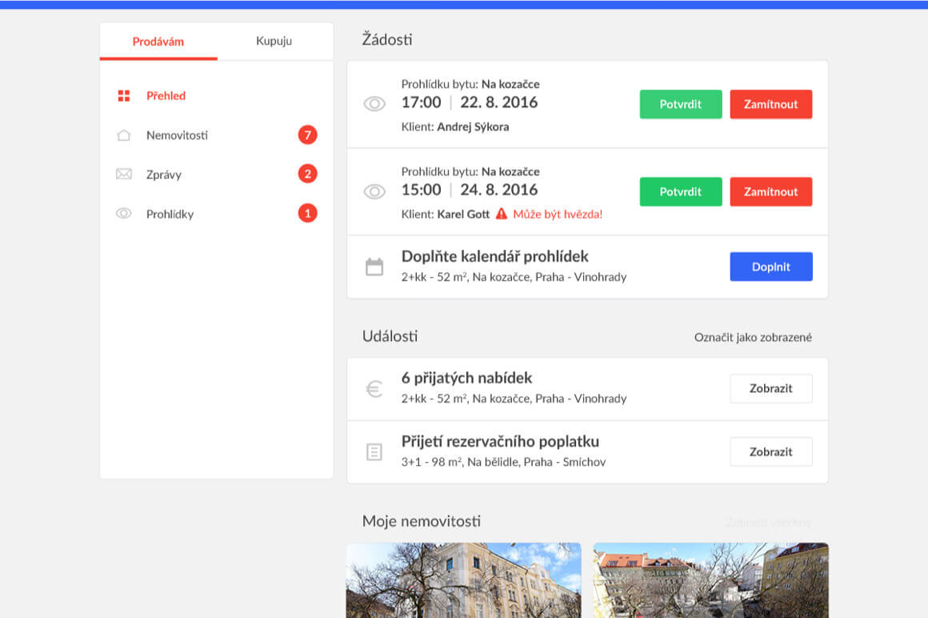The width and height of the screenshot is (928, 618).
Task: Confirm the 17:00 22. 8. 2016 viewing with Potvrdit
Action: click(x=681, y=104)
